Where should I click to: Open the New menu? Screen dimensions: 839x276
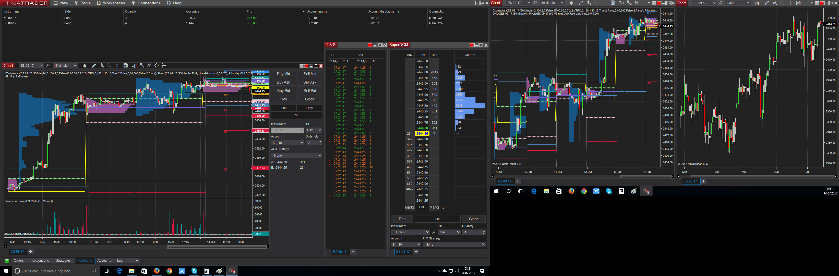(61, 3)
